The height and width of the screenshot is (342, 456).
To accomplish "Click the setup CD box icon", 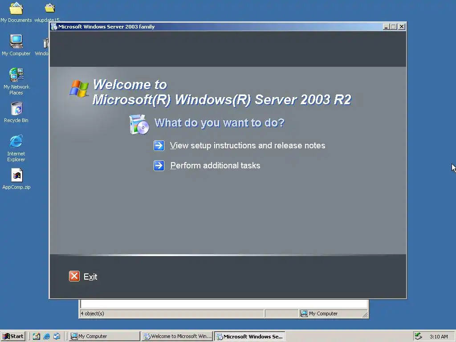I will pos(139,125).
